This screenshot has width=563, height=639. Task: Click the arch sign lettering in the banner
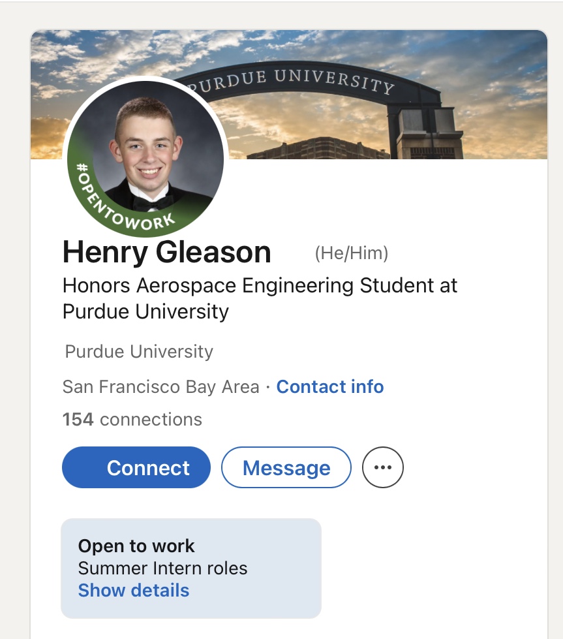[x=291, y=81]
